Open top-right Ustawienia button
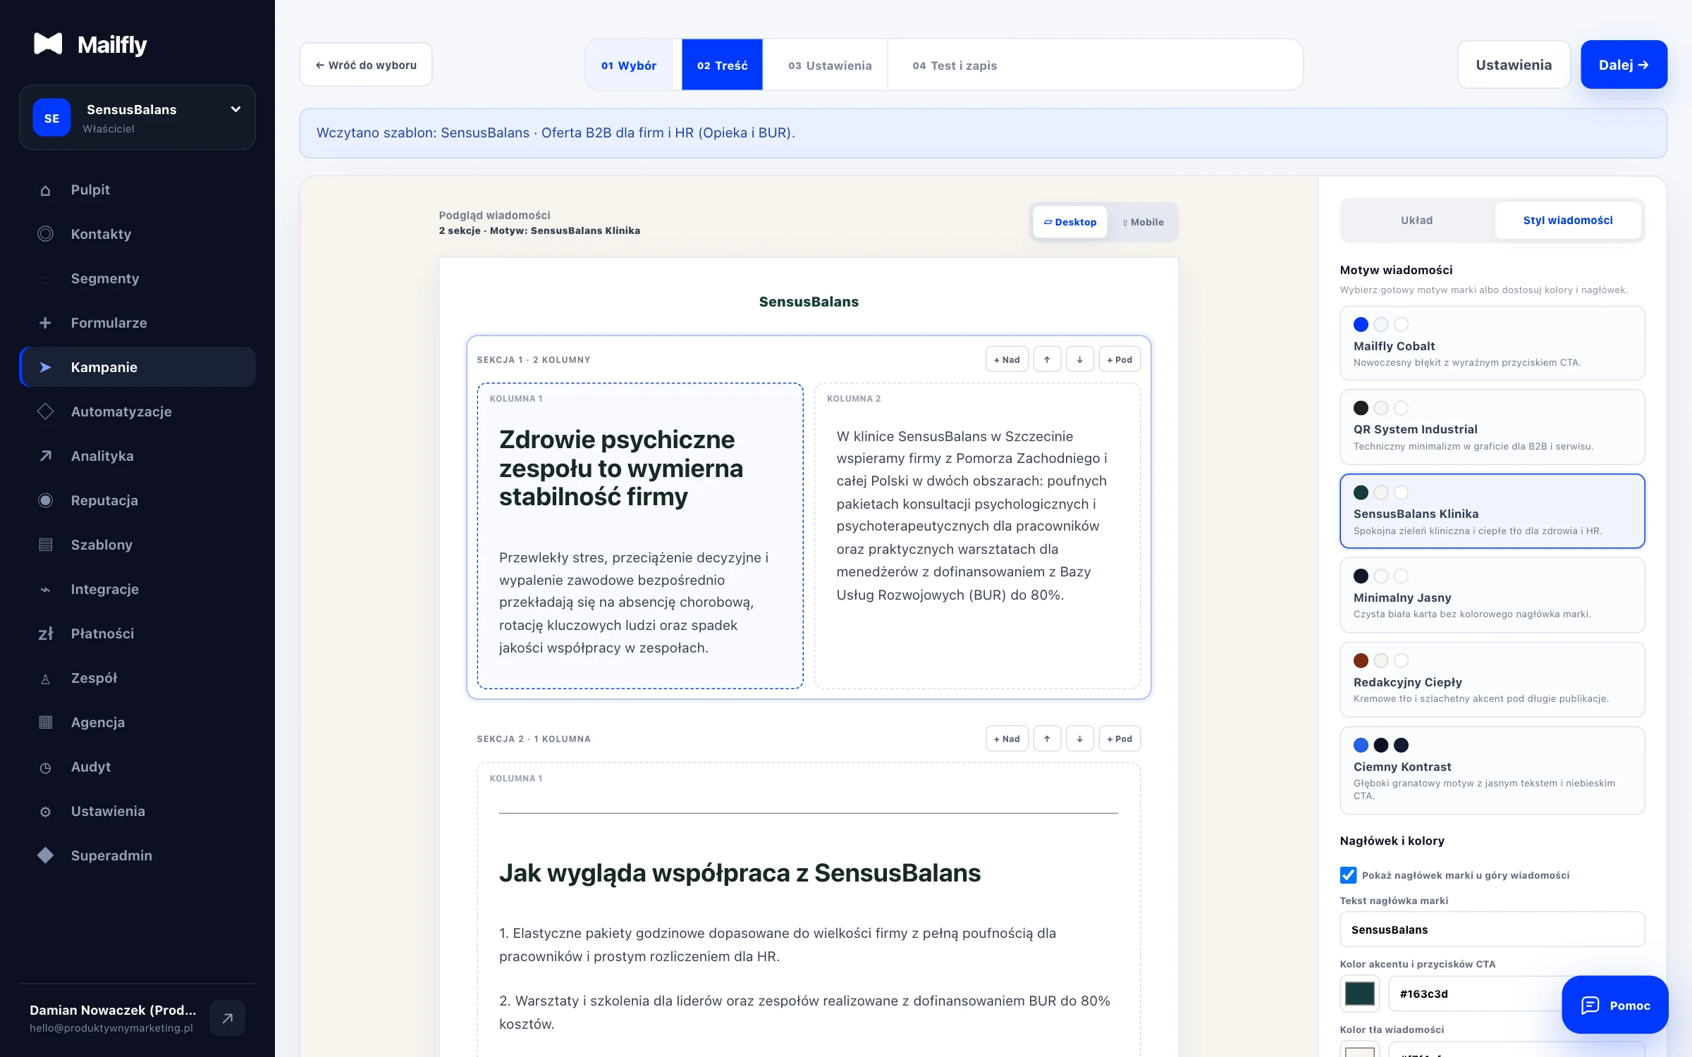Screen dimensions: 1692x1057 1514,65
